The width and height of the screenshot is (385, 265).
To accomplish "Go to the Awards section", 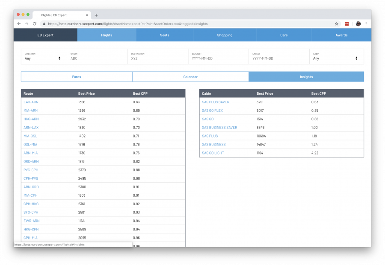I will [341, 35].
